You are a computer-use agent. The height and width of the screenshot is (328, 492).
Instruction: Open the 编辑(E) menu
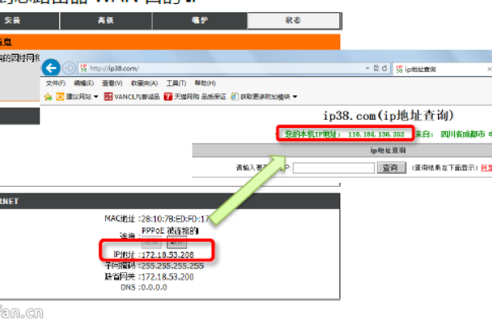[84, 83]
